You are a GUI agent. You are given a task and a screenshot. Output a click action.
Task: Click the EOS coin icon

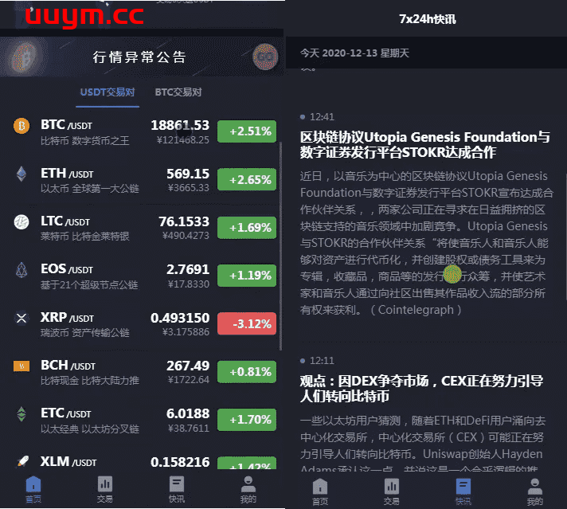(x=21, y=270)
